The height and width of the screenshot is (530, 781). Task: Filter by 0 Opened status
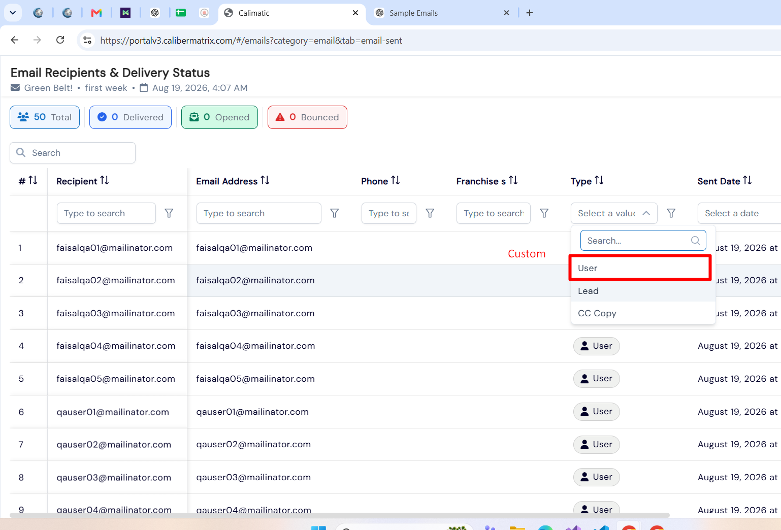click(219, 117)
